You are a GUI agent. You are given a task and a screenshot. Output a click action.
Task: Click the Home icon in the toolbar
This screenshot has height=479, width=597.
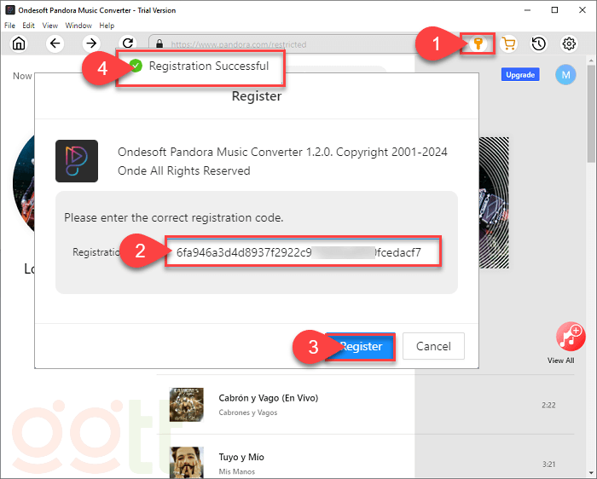18,43
